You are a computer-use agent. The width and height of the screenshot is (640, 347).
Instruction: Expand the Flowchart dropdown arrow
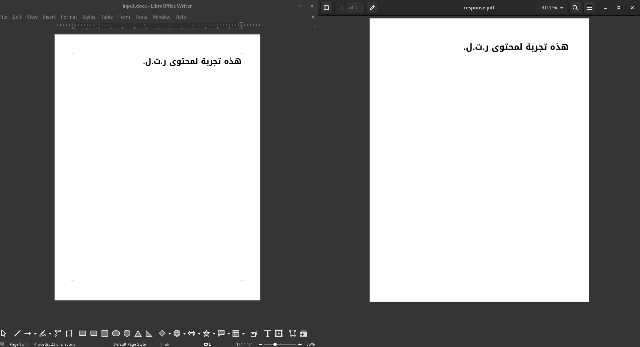coord(243,334)
